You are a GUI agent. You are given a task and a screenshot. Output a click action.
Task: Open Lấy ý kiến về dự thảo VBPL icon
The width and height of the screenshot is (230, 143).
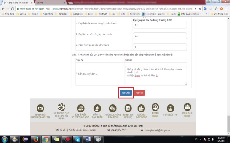click(81, 108)
